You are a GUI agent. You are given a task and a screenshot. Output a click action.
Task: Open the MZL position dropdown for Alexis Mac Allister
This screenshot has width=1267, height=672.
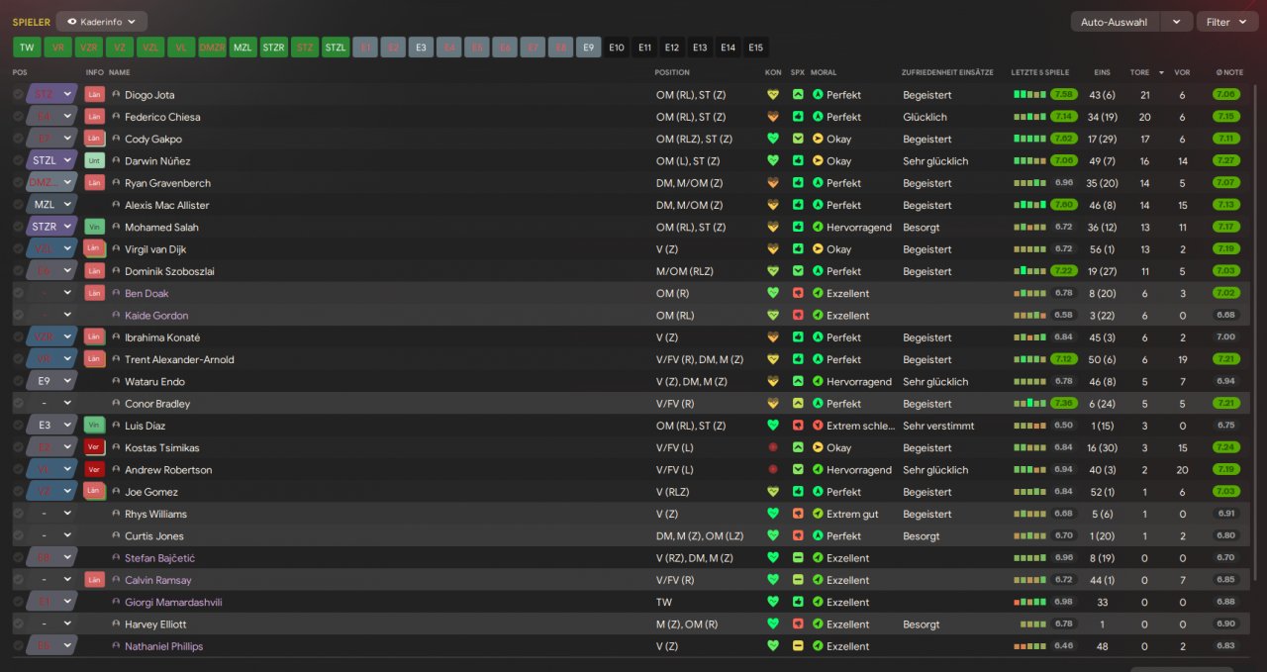(51, 206)
